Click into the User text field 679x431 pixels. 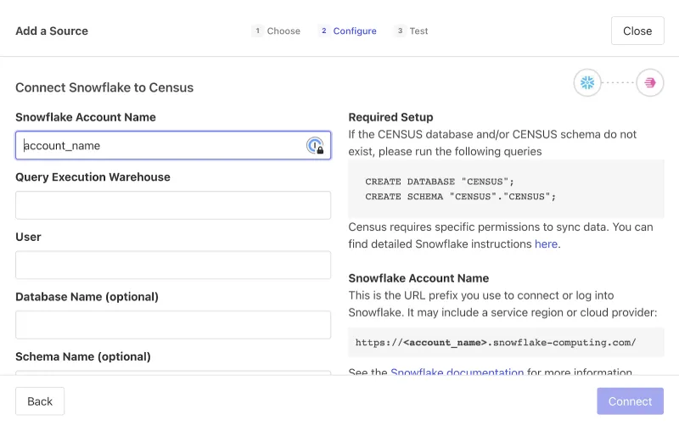click(x=173, y=265)
